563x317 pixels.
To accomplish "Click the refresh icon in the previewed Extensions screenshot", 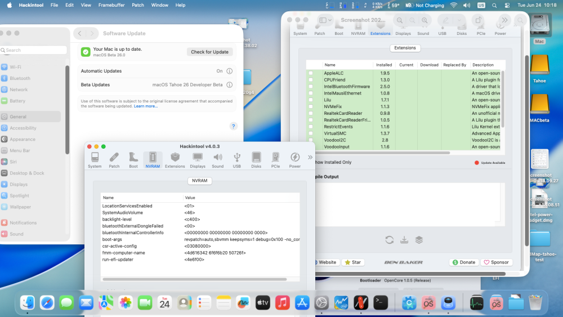I will click(389, 240).
